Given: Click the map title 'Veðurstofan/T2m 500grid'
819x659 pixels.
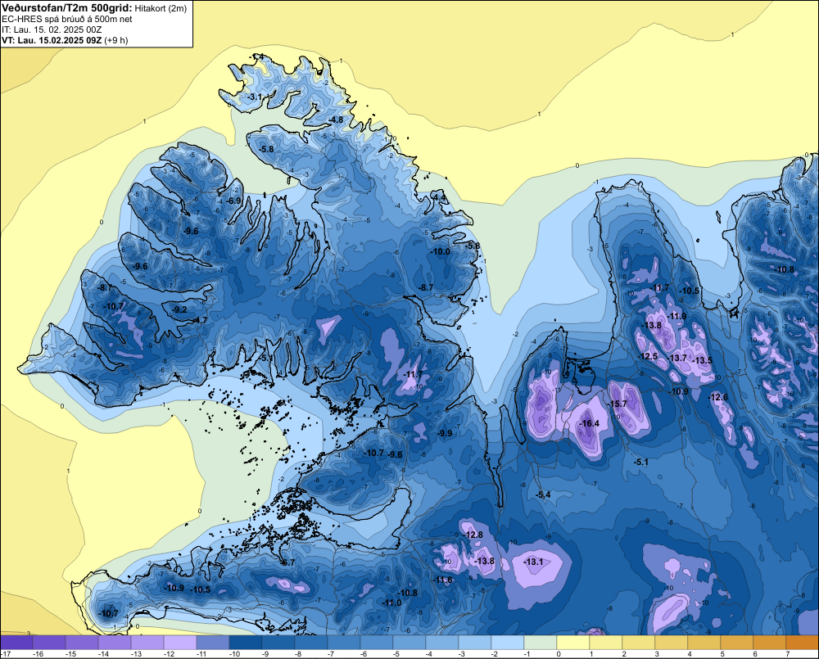Looking at the screenshot, I should tap(66, 8).
